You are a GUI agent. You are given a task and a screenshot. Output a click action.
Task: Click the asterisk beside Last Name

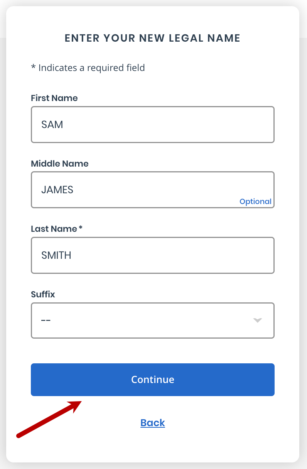[81, 228]
